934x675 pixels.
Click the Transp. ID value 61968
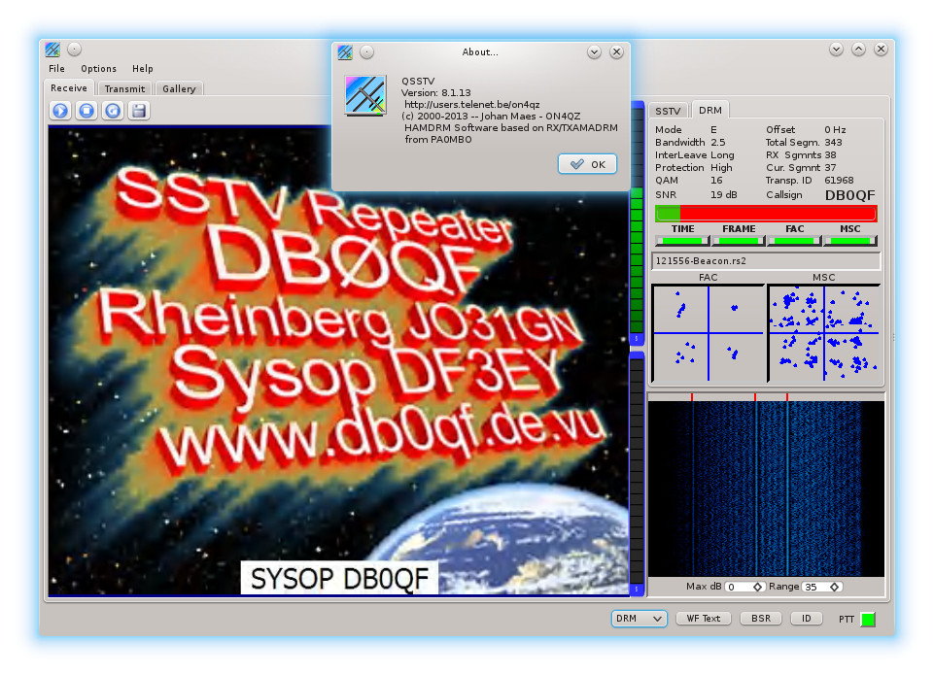[x=839, y=180]
